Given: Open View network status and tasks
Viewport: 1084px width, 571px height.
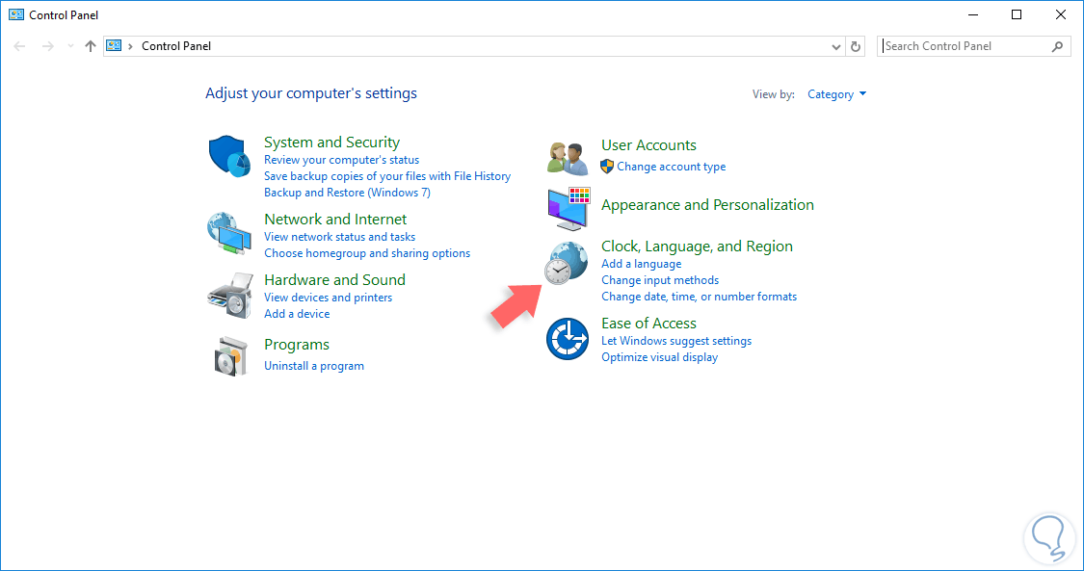Looking at the screenshot, I should point(339,237).
